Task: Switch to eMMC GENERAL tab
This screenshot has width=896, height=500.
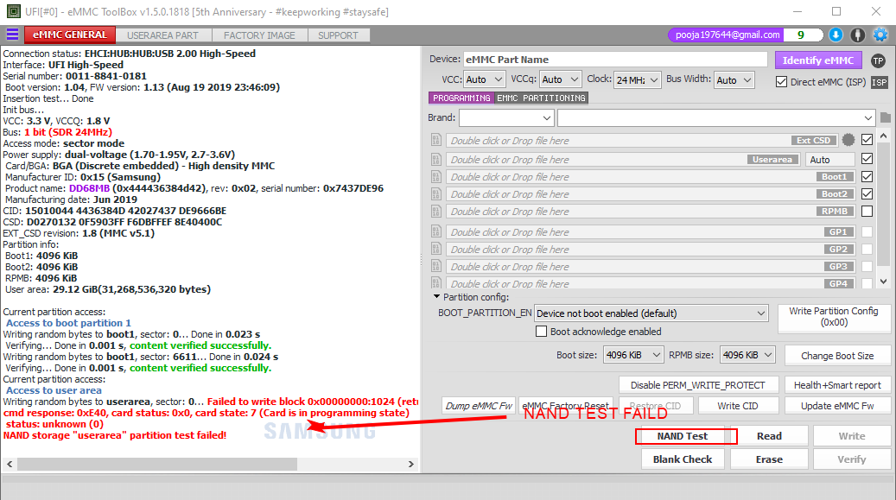Action: click(70, 35)
